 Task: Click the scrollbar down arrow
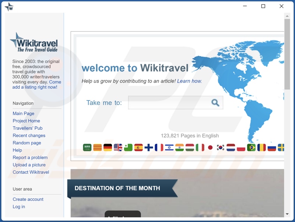point(287,214)
